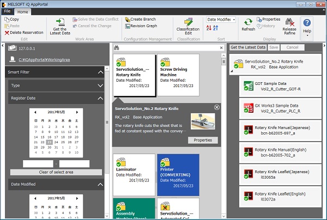
Task: Click the Create Branch command
Action: pos(140,19)
